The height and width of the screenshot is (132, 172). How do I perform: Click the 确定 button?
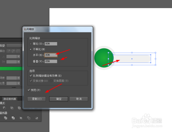pos(59,99)
